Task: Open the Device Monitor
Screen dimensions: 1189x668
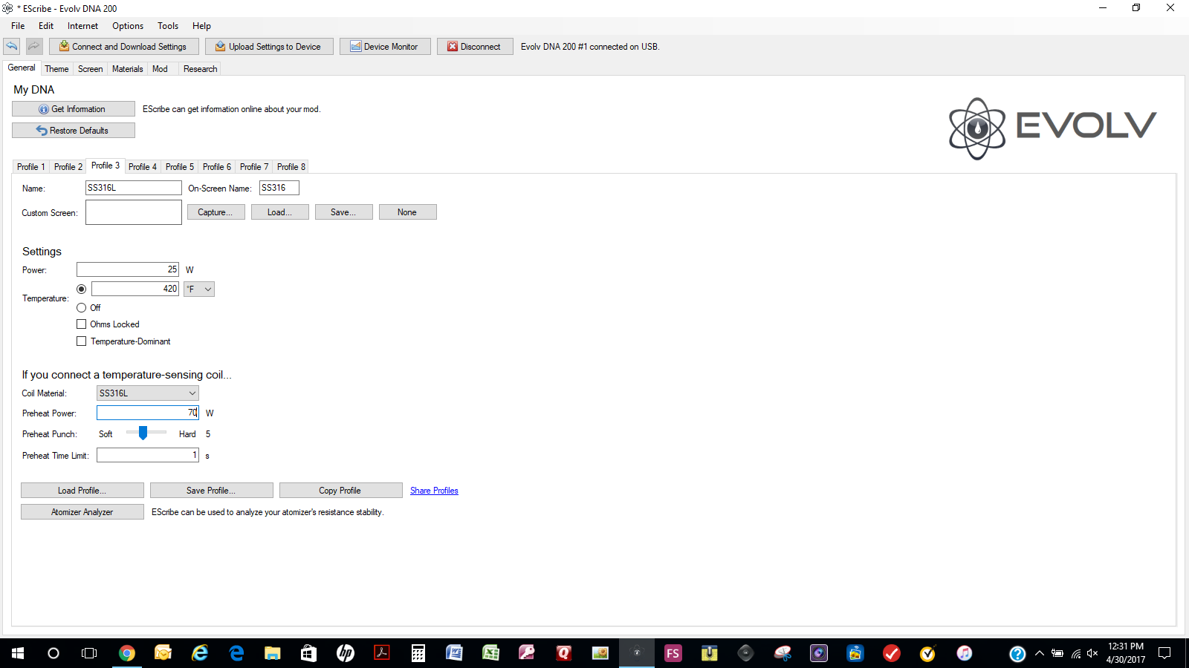Action: (x=385, y=47)
